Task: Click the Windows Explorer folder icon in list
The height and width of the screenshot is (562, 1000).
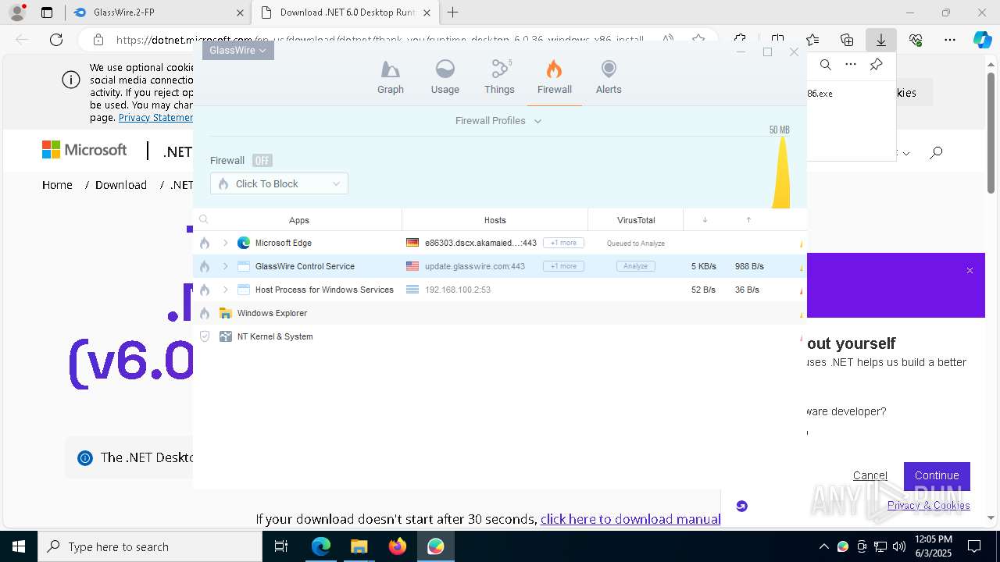Action: [x=226, y=313]
